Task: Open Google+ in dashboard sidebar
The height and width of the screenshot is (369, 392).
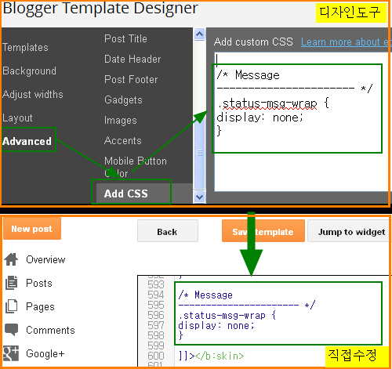Action: click(x=45, y=353)
